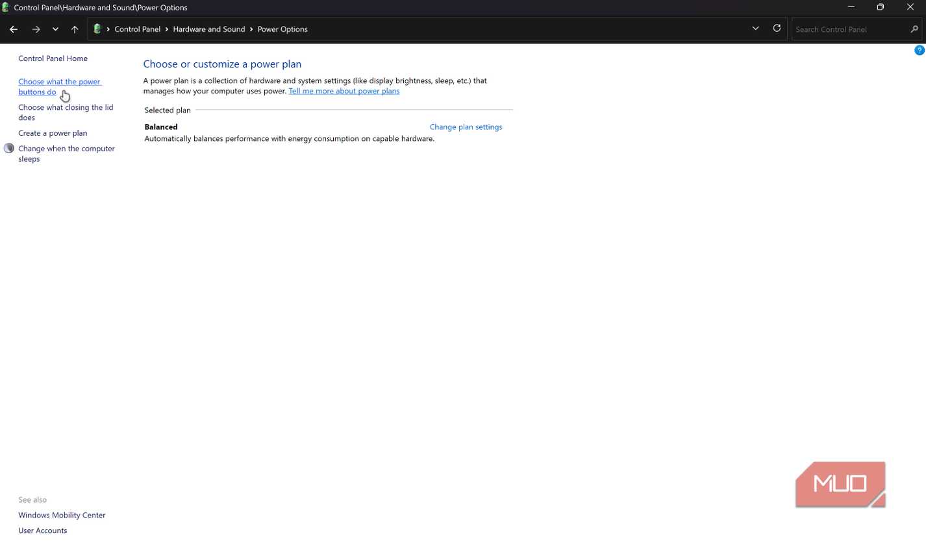Open recent locations dropdown arrow
926x548 pixels.
coord(55,29)
